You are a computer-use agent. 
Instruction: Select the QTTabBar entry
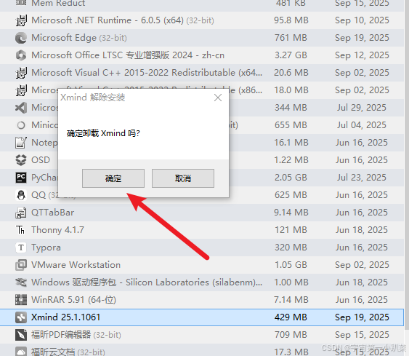tap(202, 213)
